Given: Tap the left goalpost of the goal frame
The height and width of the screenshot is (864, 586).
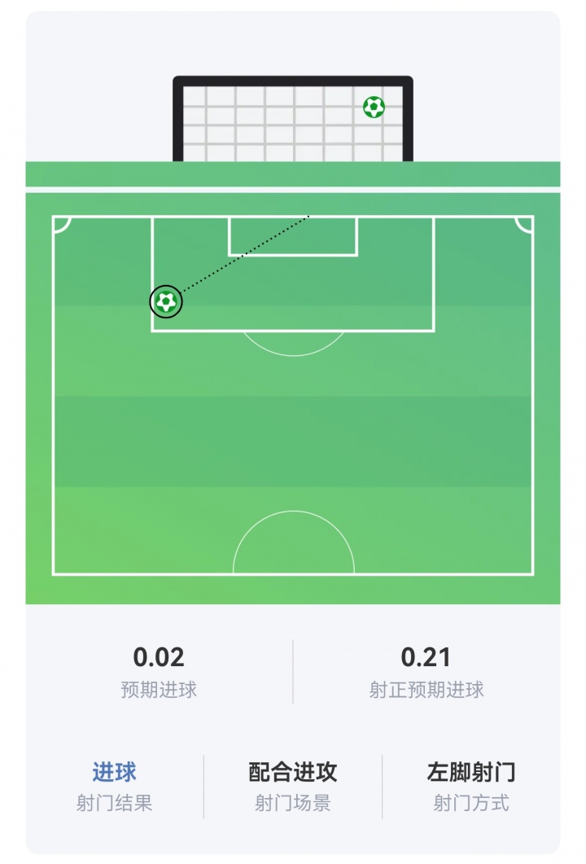Looking at the screenshot, I should tap(178, 119).
